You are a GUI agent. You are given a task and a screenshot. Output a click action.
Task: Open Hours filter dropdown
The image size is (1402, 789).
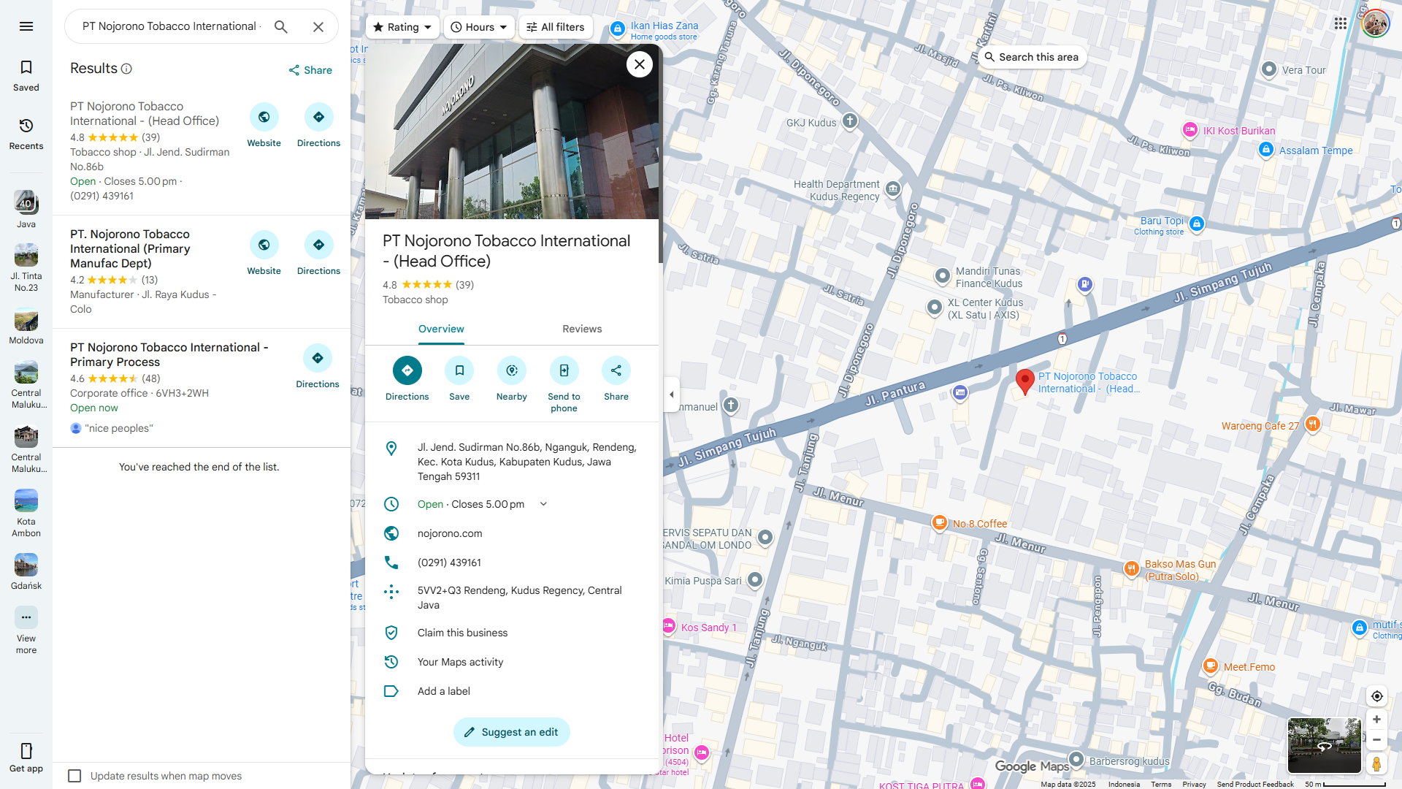tap(479, 27)
